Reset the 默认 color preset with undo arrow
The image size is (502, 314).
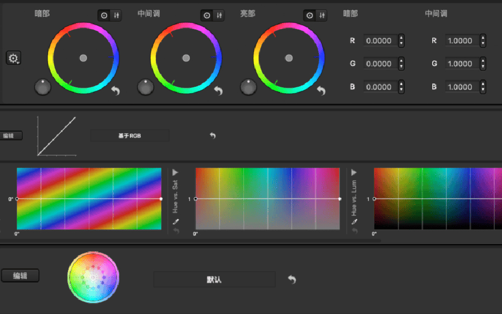pyautogui.click(x=292, y=279)
